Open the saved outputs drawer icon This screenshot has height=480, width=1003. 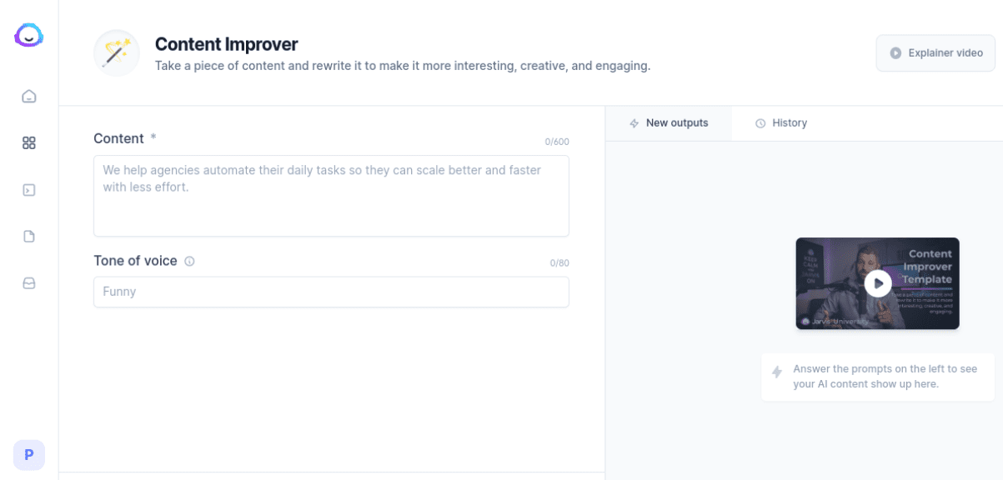coord(28,282)
